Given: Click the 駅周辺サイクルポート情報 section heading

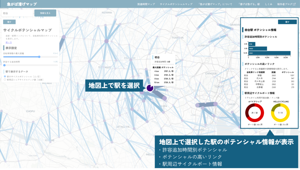Looking at the screenshot, I should pos(260,93).
